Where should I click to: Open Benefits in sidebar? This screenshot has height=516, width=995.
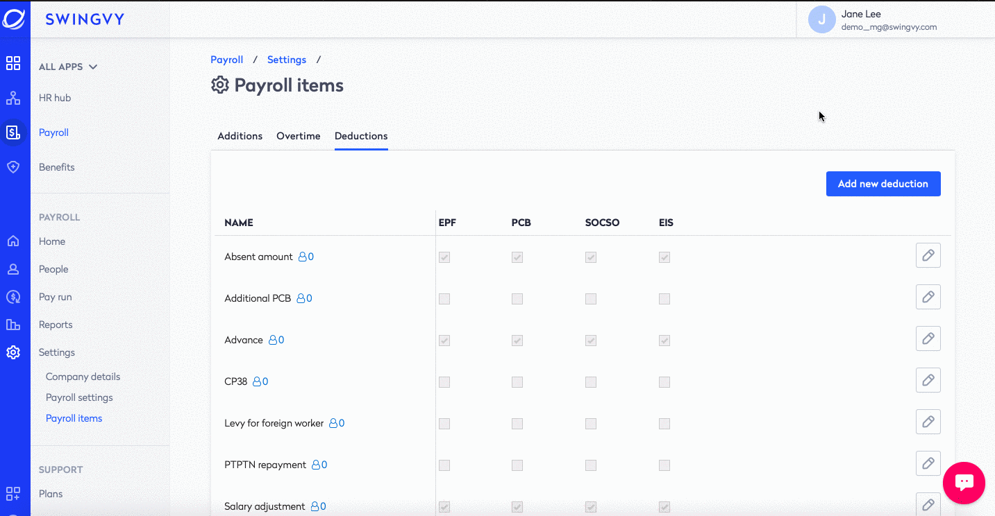pyautogui.click(x=57, y=167)
